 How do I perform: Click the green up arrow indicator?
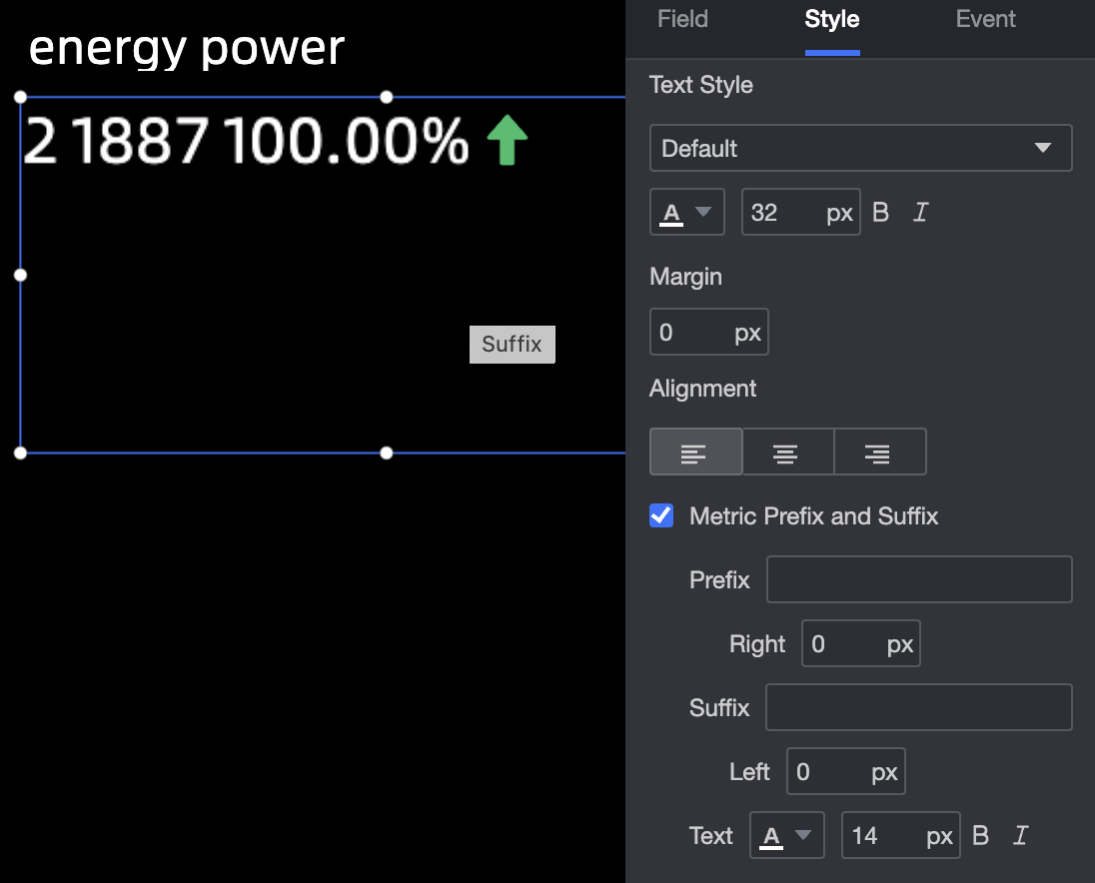pyautogui.click(x=507, y=140)
